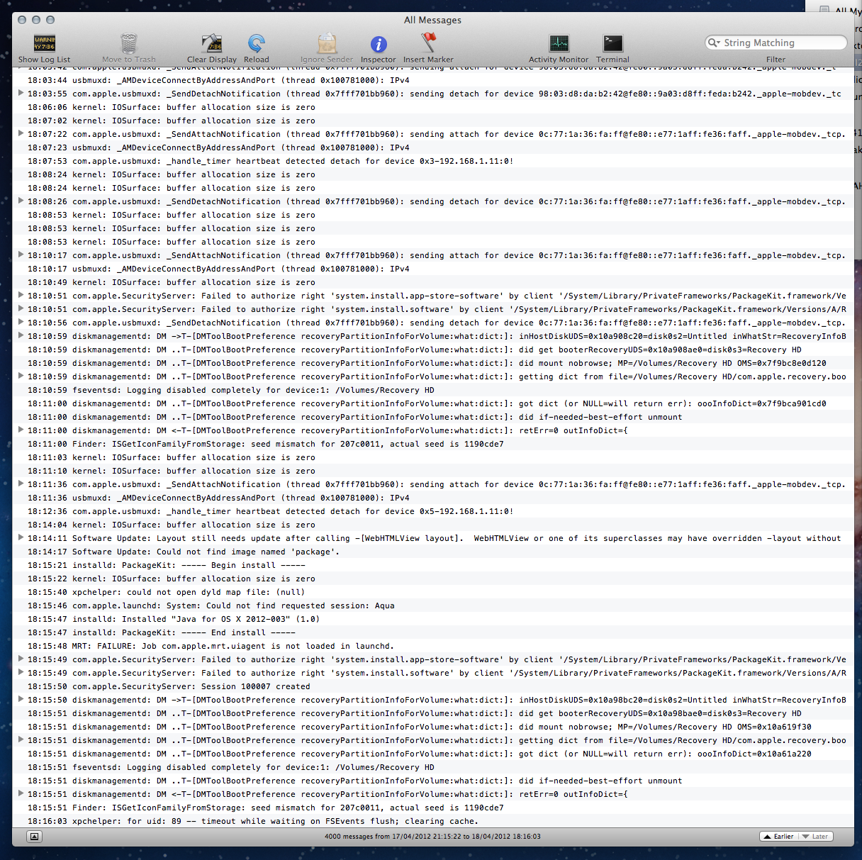Select 18:07:23 usbmuxd _AMDeviceConnectByAddressAndPort row
Image resolution: width=862 pixels, height=860 pixels.
[433, 147]
